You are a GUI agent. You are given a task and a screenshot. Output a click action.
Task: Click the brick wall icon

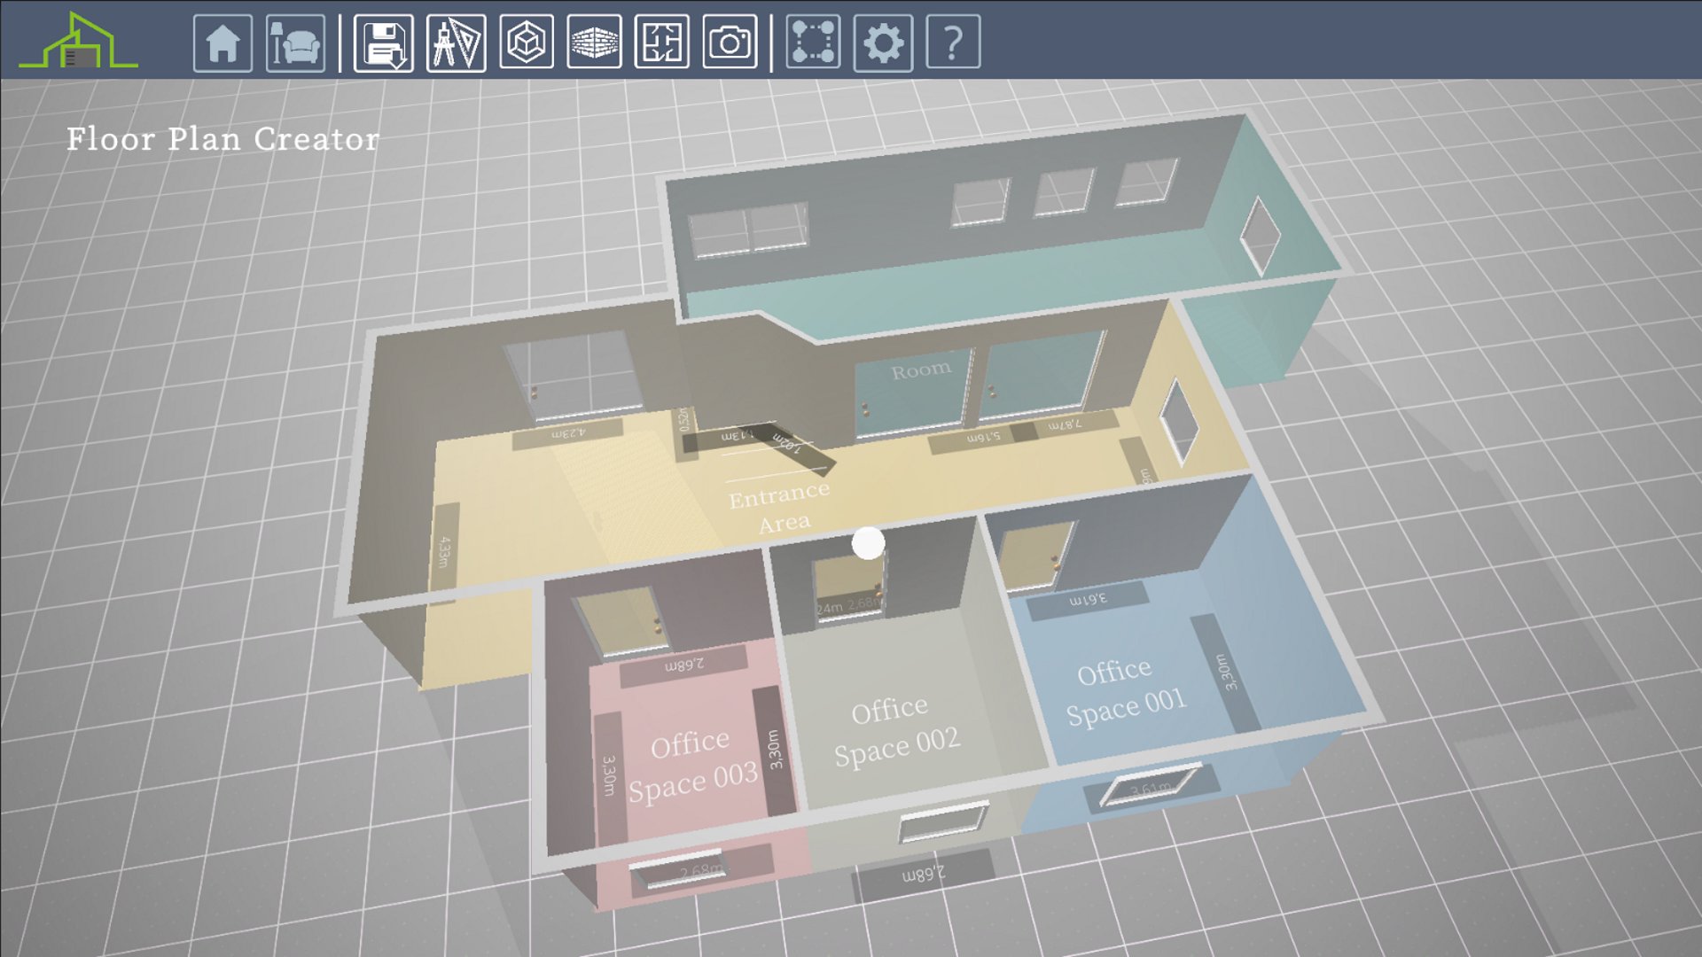coord(594,43)
